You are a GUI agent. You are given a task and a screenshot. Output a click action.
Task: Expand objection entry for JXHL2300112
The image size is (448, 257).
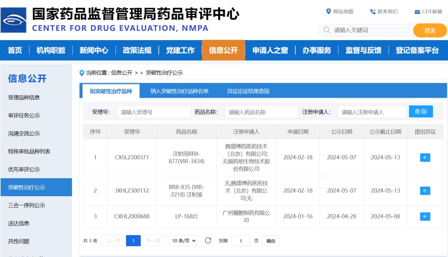[x=424, y=190]
